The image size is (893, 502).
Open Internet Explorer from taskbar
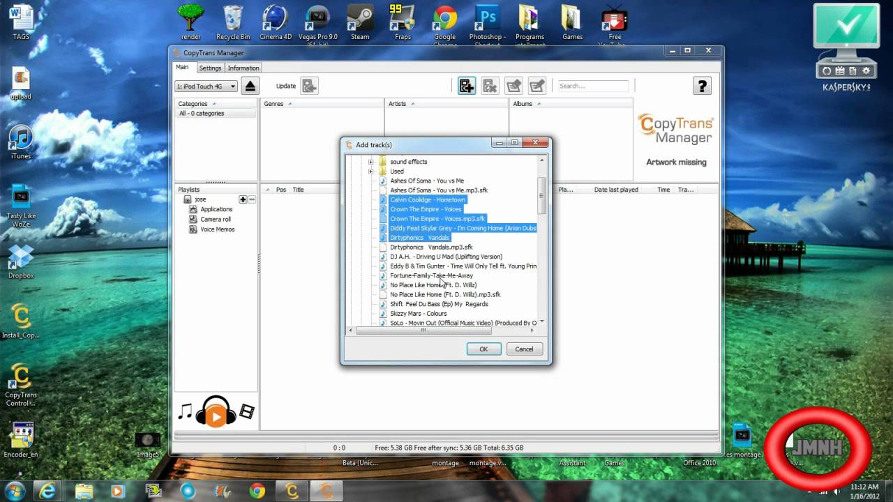48,491
